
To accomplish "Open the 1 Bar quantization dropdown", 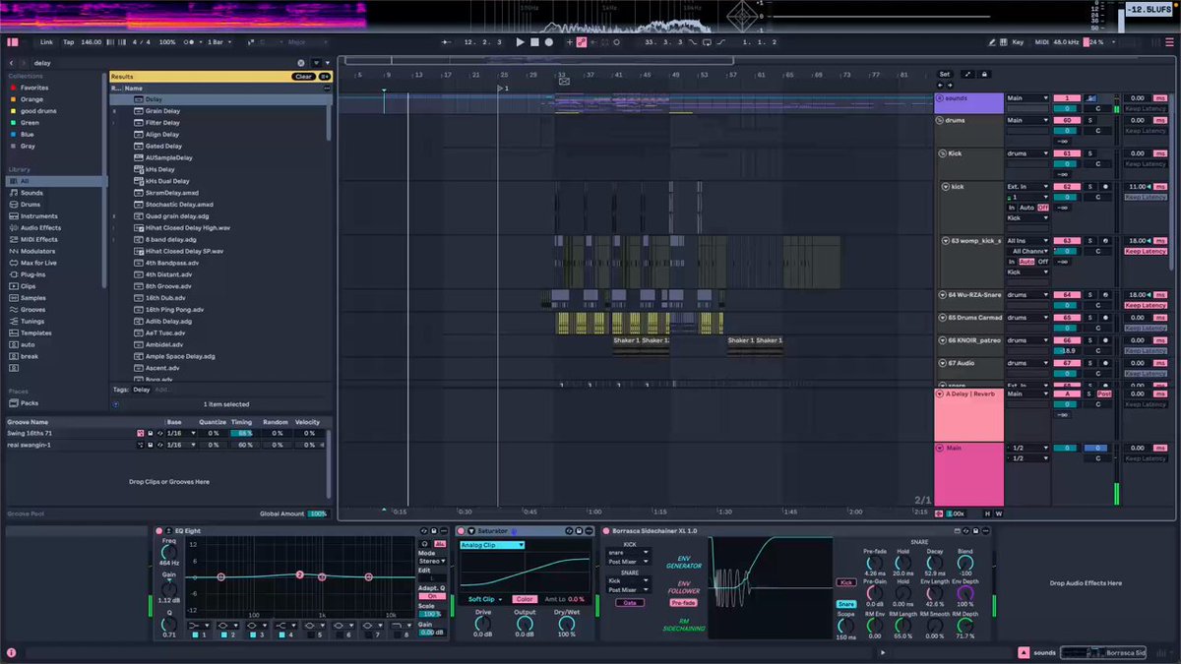I will (x=218, y=42).
